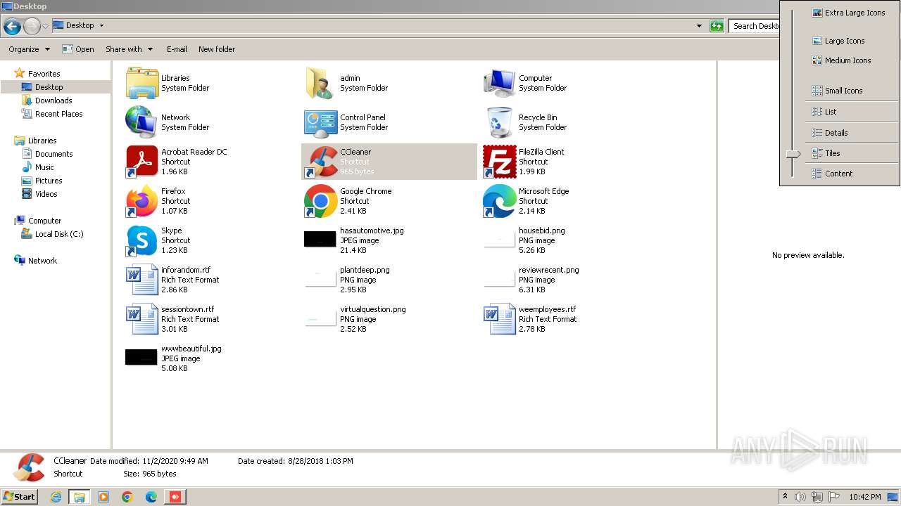Click the Back navigation arrow
This screenshot has width=901, height=506.
[x=12, y=27]
